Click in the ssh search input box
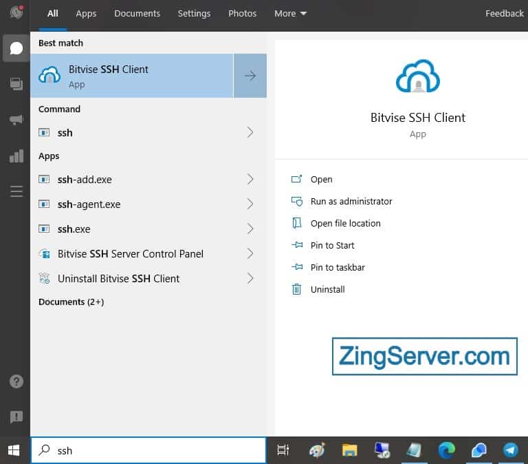The height and width of the screenshot is (464, 528). pyautogui.click(x=148, y=450)
